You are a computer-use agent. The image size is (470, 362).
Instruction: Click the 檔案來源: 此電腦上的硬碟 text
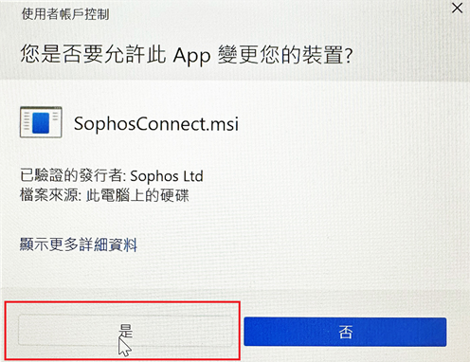[104, 195]
